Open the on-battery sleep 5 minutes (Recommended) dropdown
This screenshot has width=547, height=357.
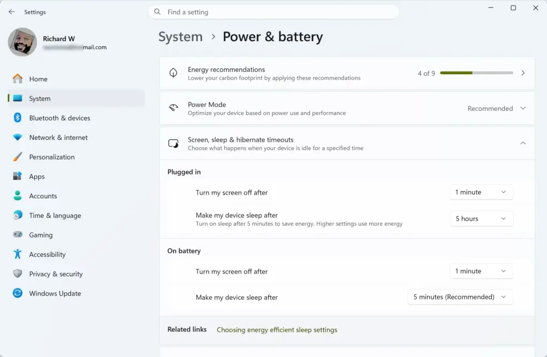[x=460, y=297]
